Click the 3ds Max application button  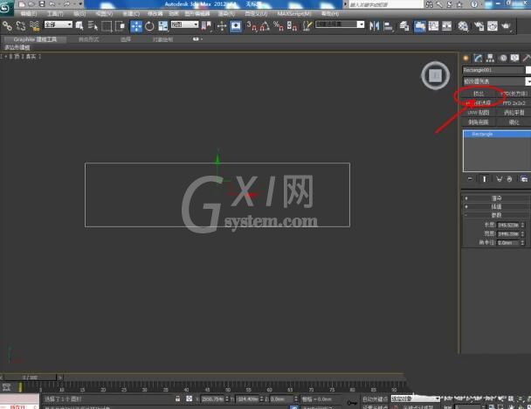coord(6,8)
